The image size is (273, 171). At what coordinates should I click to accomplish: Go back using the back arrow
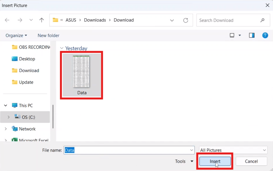click(x=7, y=20)
